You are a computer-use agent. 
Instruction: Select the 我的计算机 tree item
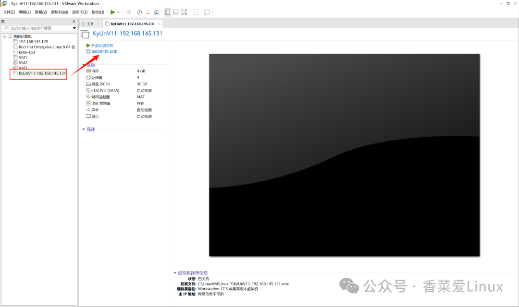click(22, 36)
